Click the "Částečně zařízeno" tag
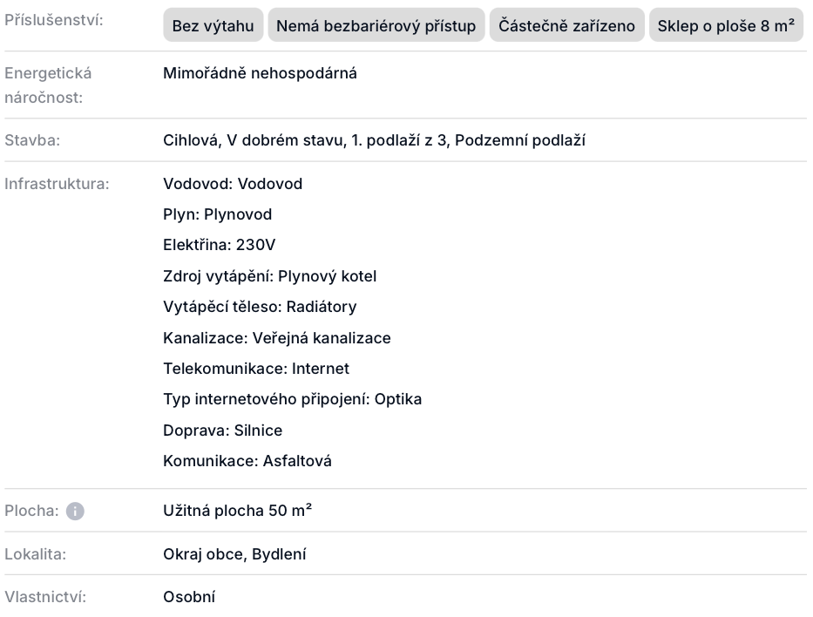 (567, 26)
